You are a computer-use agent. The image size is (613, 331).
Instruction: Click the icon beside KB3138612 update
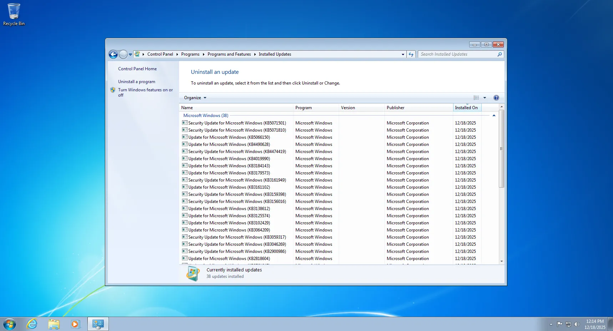[185, 208]
